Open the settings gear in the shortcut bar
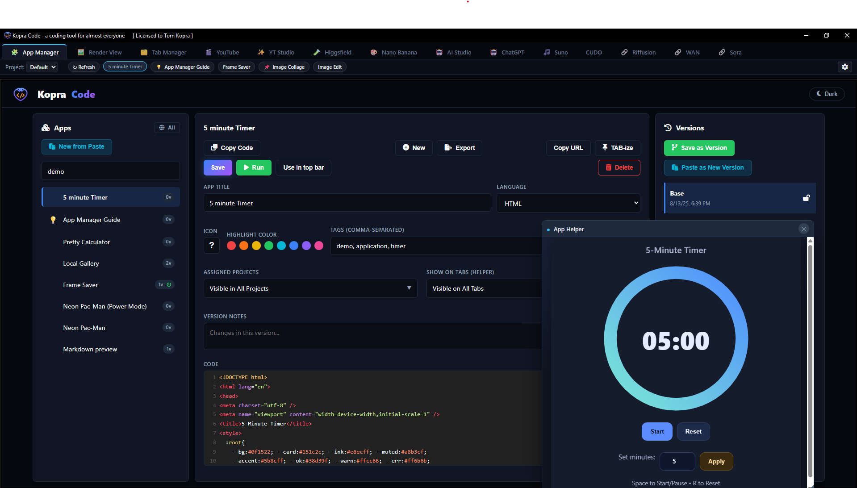The width and height of the screenshot is (857, 488). click(845, 67)
